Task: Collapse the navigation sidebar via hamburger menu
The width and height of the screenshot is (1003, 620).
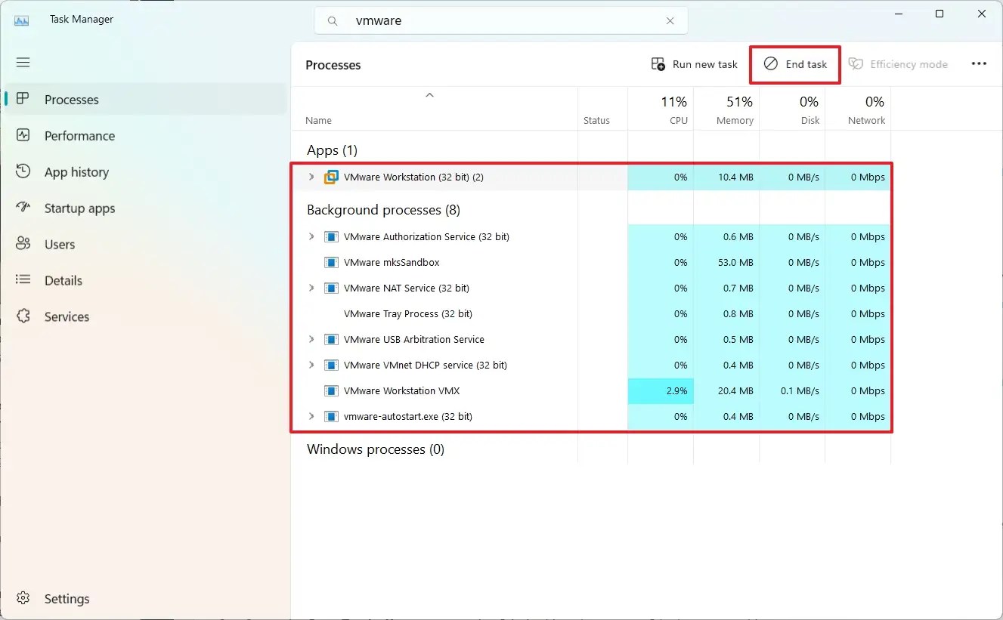Action: (x=23, y=62)
